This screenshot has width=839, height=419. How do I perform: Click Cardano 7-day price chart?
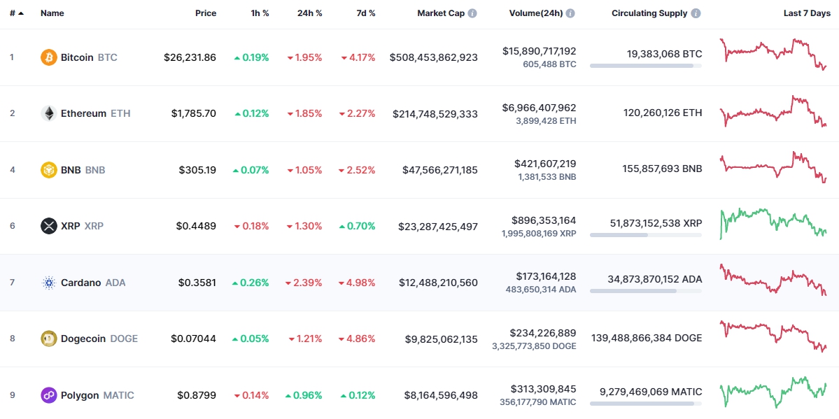pyautogui.click(x=774, y=279)
